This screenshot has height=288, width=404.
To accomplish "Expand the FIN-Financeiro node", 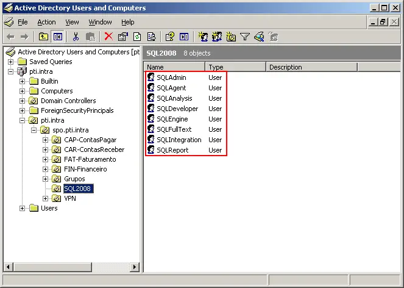I will (45, 169).
